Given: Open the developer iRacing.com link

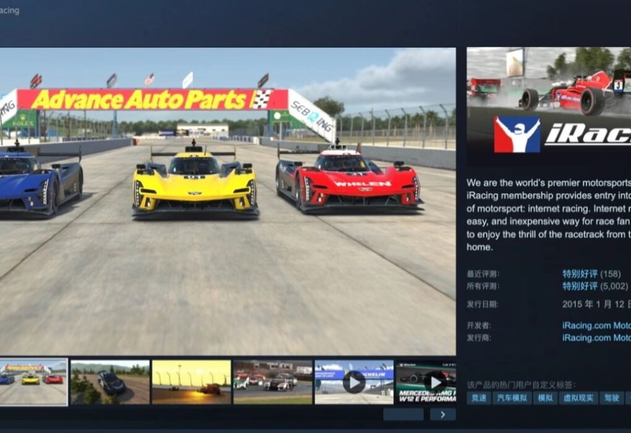Looking at the screenshot, I should 596,325.
